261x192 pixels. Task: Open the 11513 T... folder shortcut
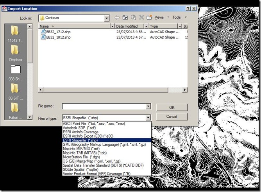(x=15, y=34)
